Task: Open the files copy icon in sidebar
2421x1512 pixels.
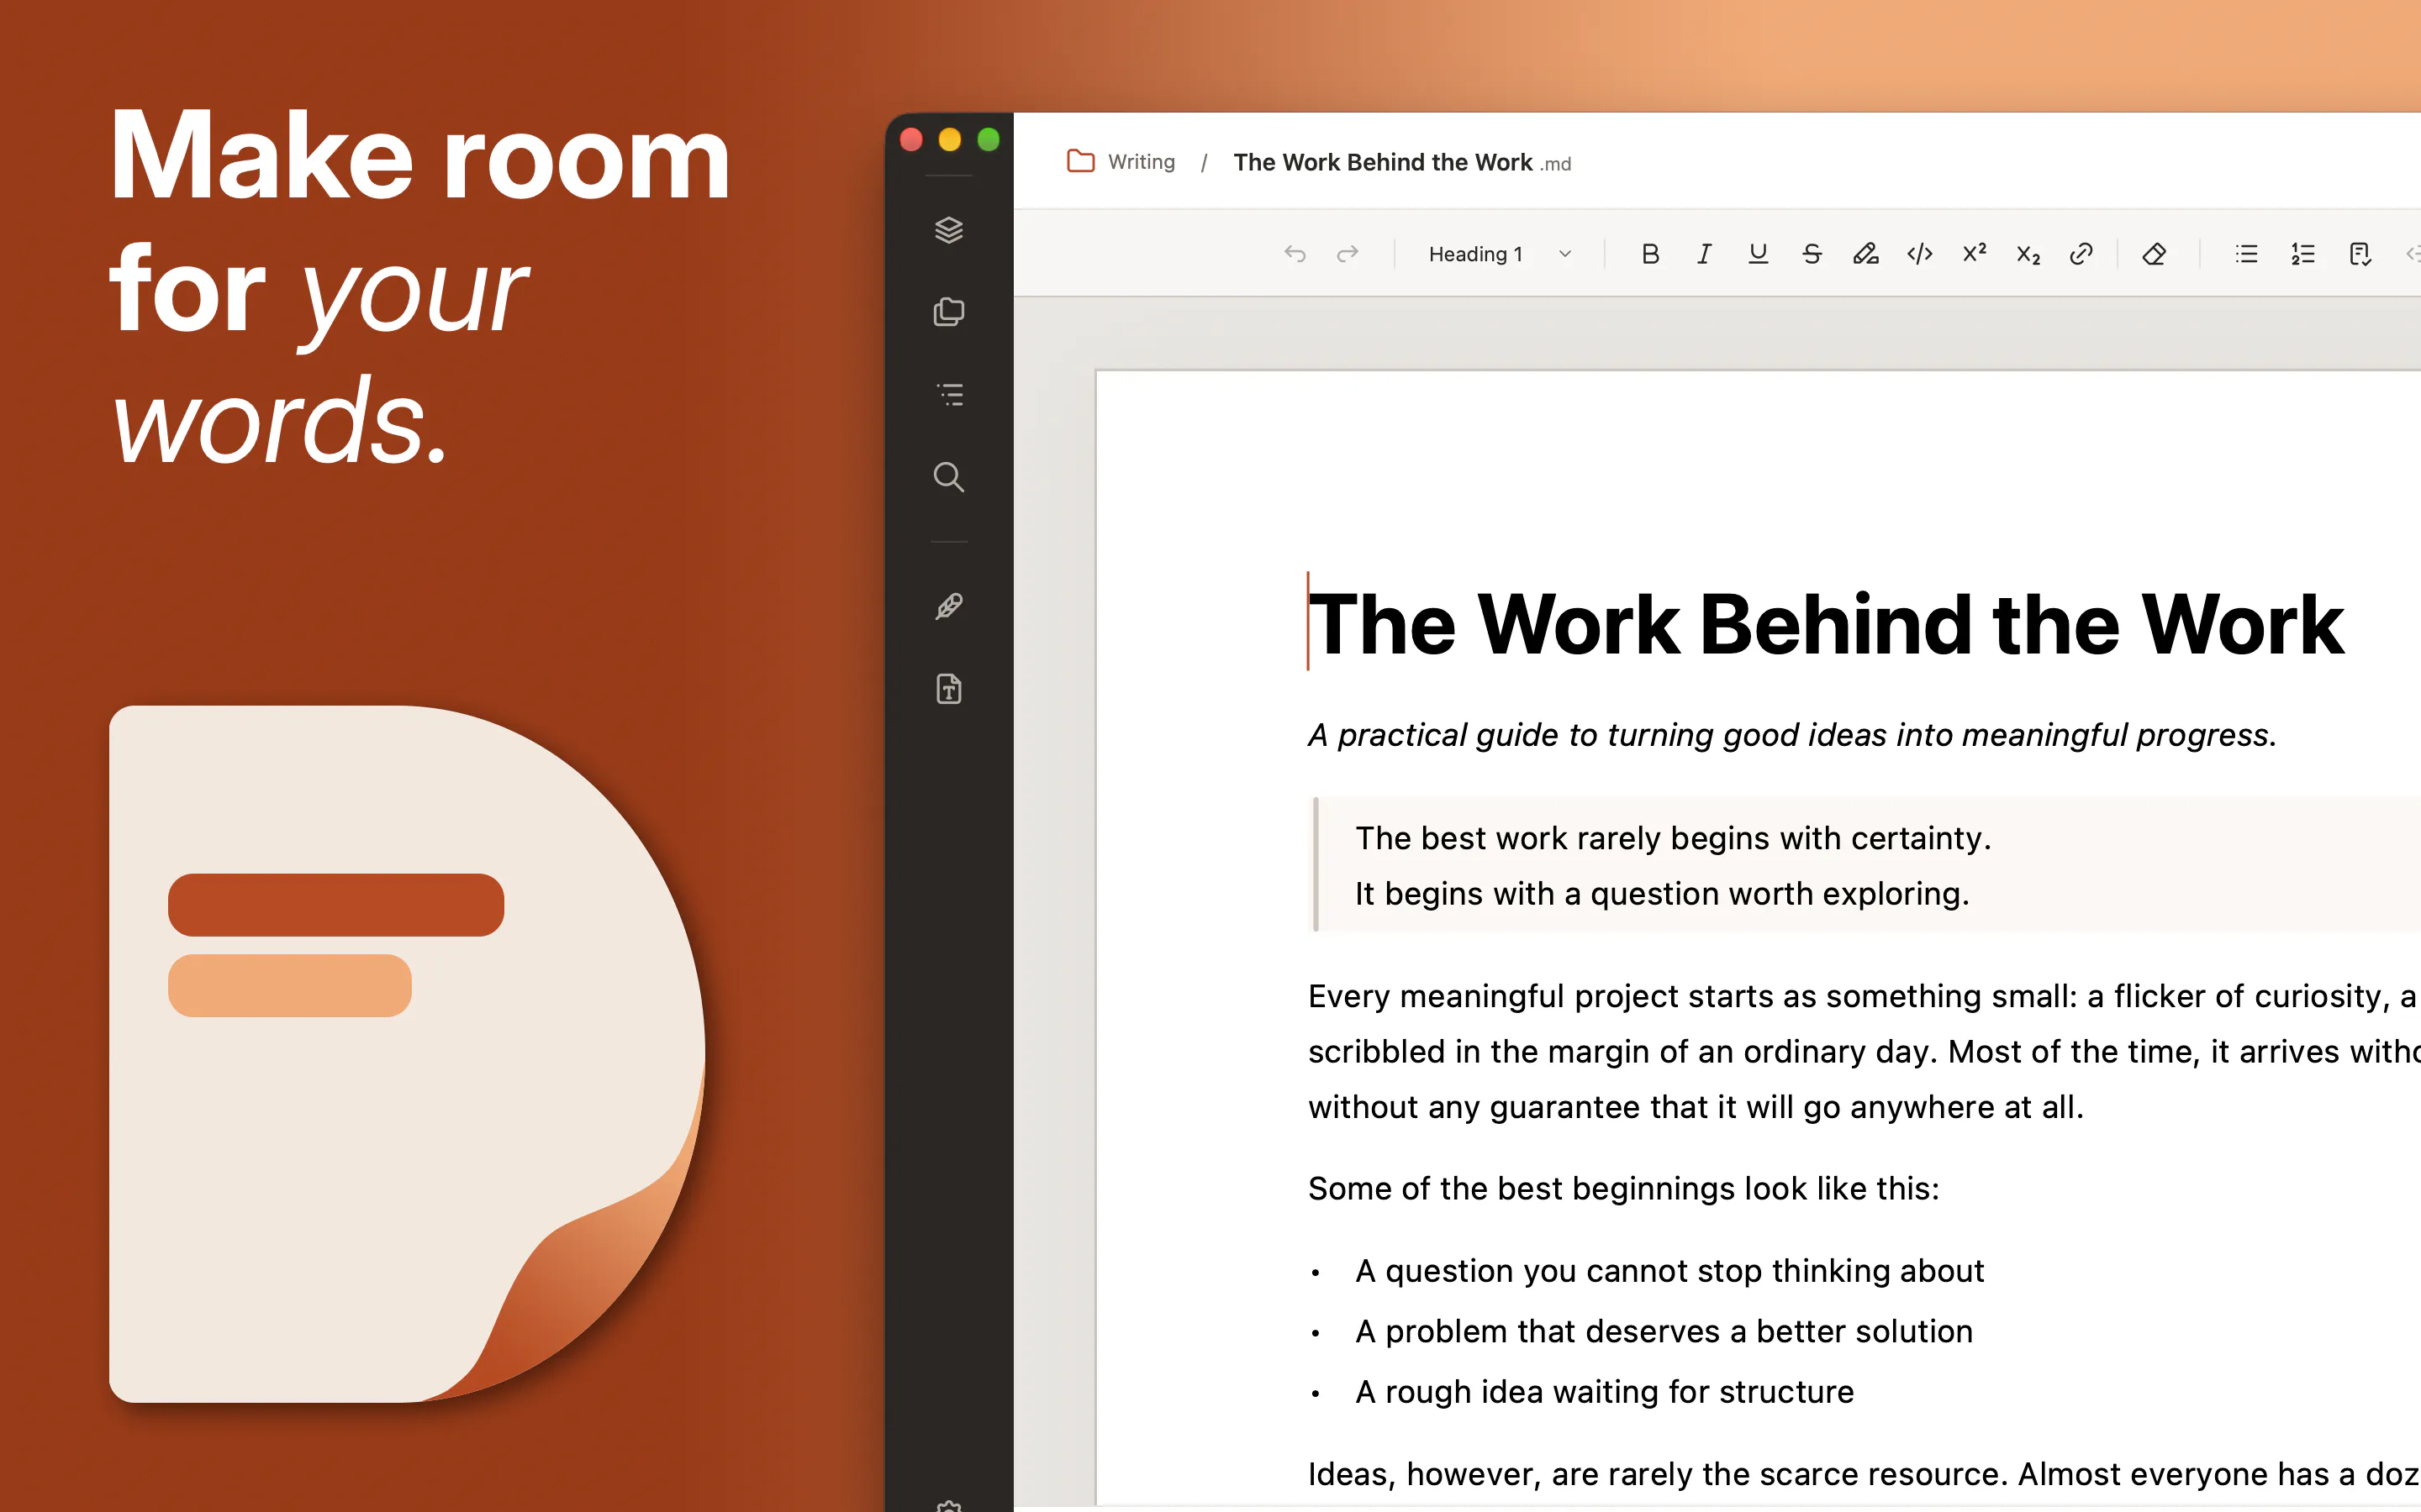Action: coord(948,312)
